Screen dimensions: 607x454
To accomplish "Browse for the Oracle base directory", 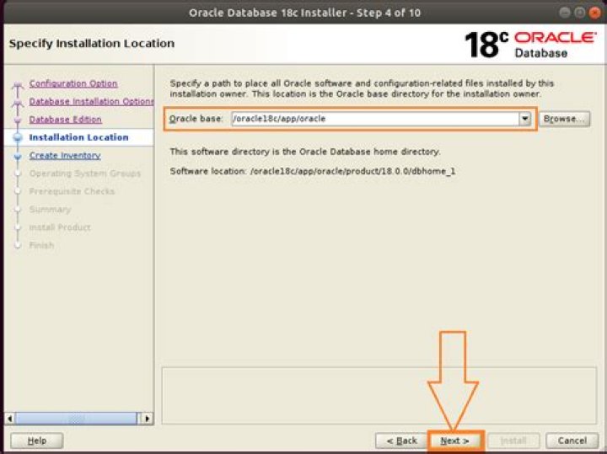I will (564, 119).
